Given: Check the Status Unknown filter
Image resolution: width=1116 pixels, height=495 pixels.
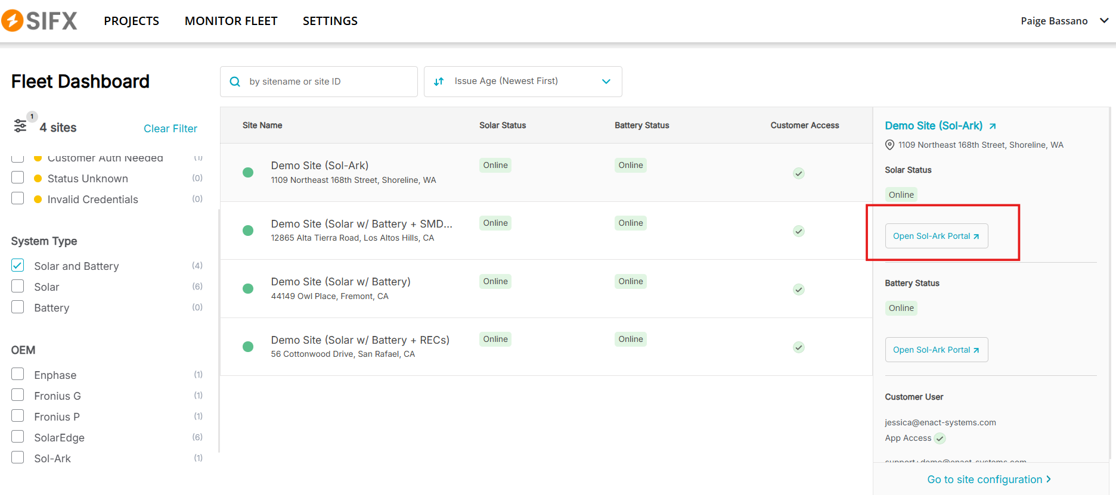Looking at the screenshot, I should tap(18, 178).
